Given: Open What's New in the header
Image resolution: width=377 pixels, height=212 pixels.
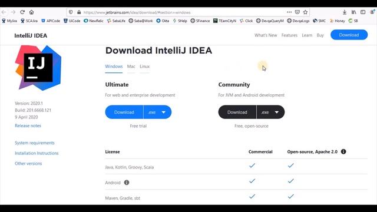Looking at the screenshot, I should click(266, 35).
